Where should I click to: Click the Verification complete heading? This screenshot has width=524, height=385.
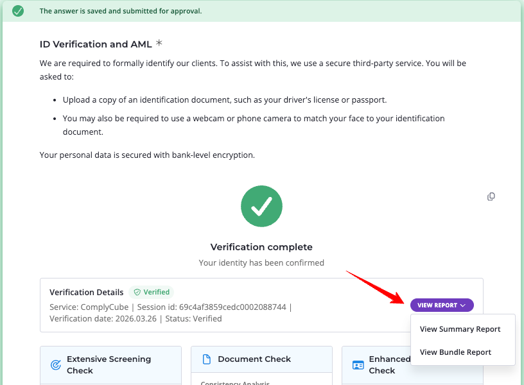tap(261, 247)
